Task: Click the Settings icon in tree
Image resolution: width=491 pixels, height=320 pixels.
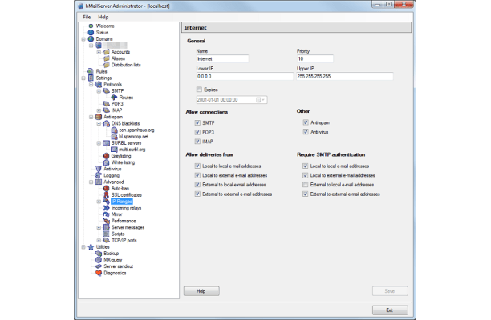Action: pos(91,78)
